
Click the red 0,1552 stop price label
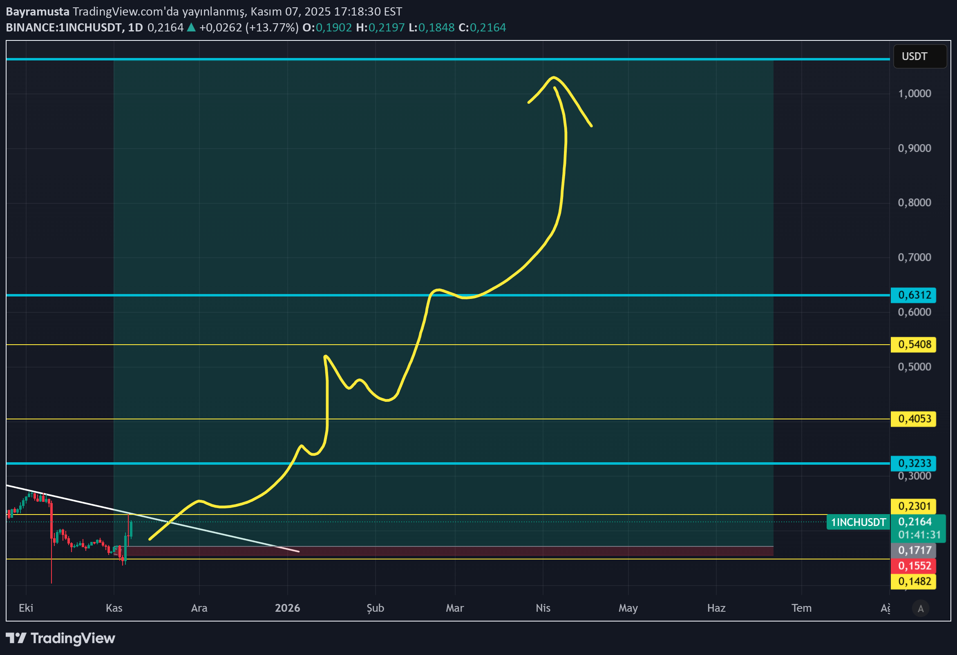[913, 566]
